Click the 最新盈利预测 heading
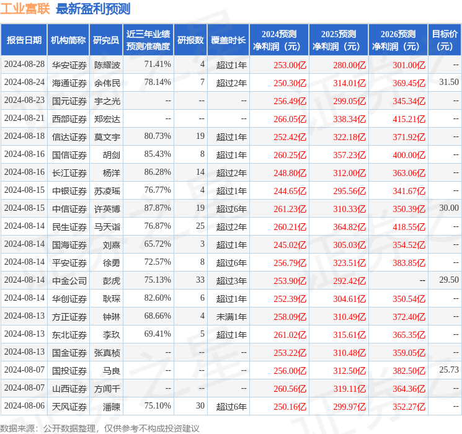Image resolution: width=462 pixels, height=434 pixels. click(x=93, y=8)
